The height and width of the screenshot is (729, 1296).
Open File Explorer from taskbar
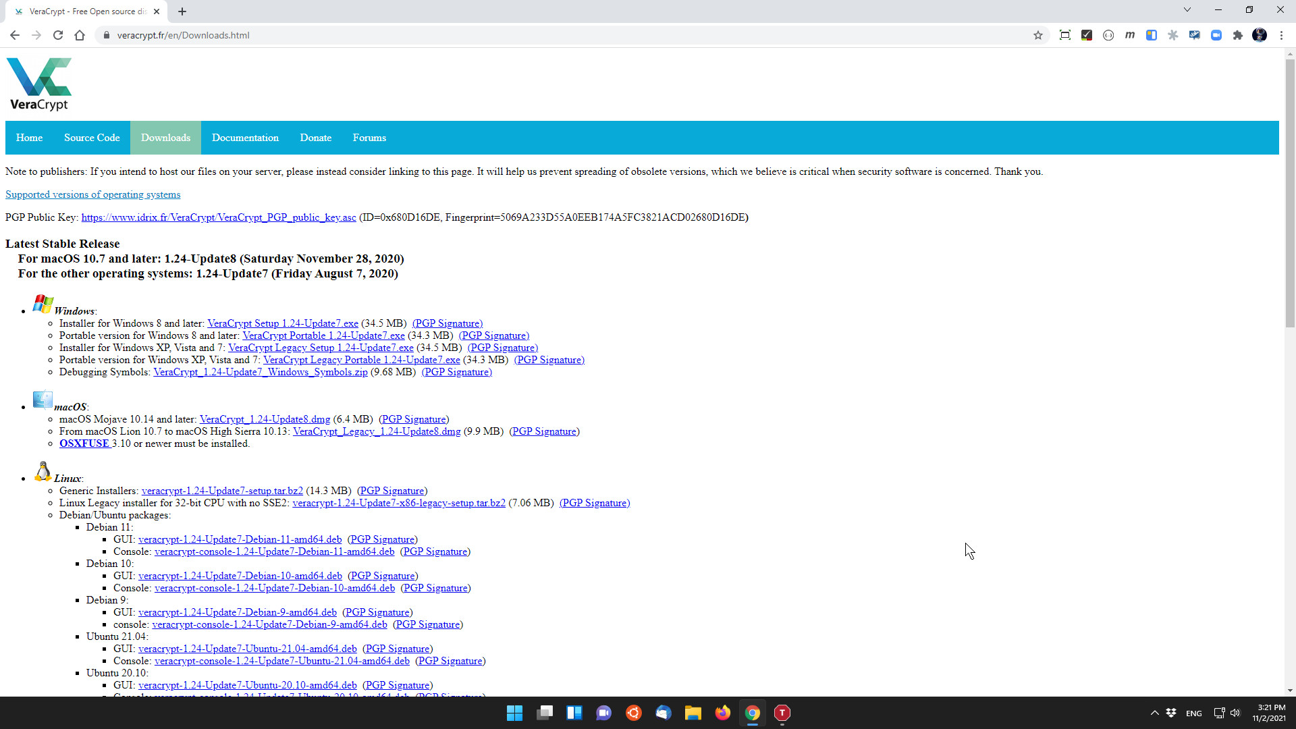693,713
